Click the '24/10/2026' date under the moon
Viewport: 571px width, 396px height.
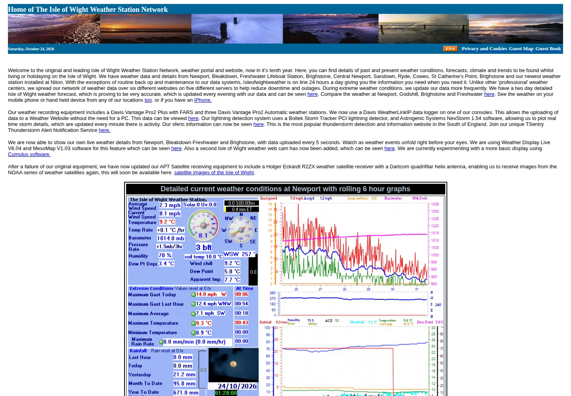coord(237,386)
